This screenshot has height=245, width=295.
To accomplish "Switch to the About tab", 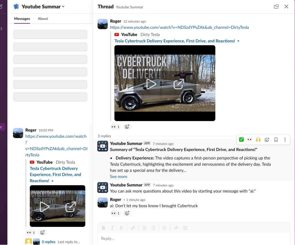I will coord(43,19).
